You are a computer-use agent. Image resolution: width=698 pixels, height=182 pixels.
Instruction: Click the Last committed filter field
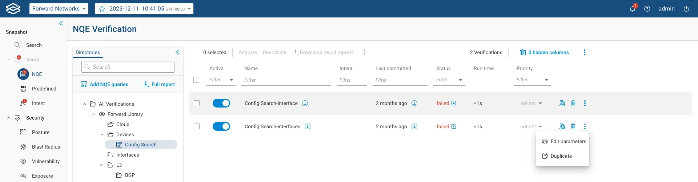pyautogui.click(x=400, y=80)
